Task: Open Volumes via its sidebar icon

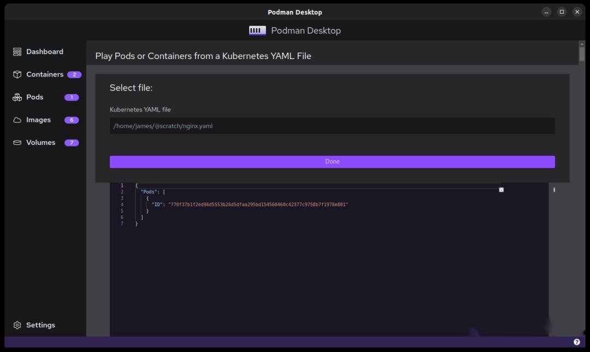Action: (16, 142)
